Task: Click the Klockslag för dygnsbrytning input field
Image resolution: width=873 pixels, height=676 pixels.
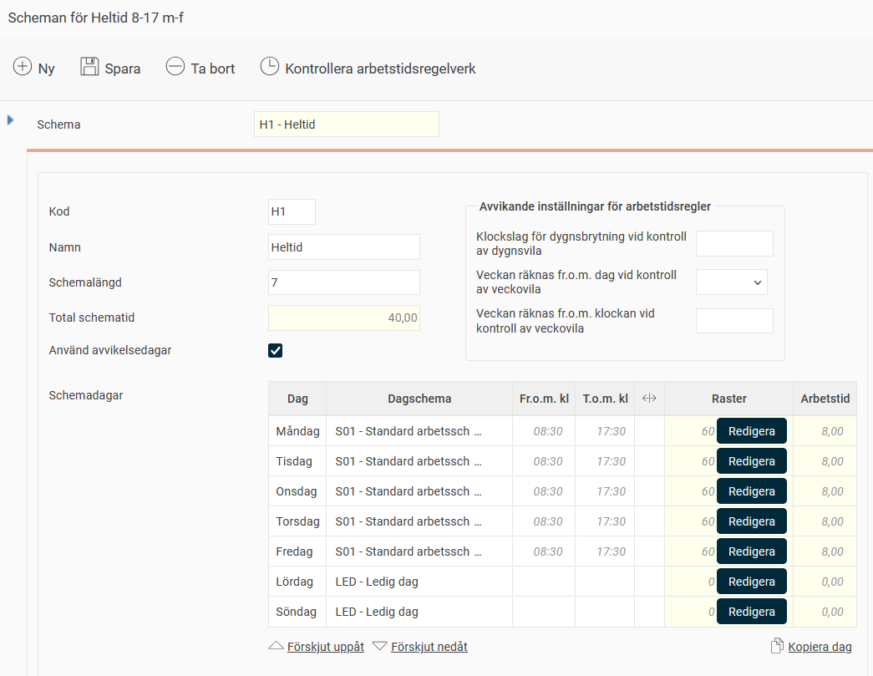Action: pyautogui.click(x=733, y=244)
